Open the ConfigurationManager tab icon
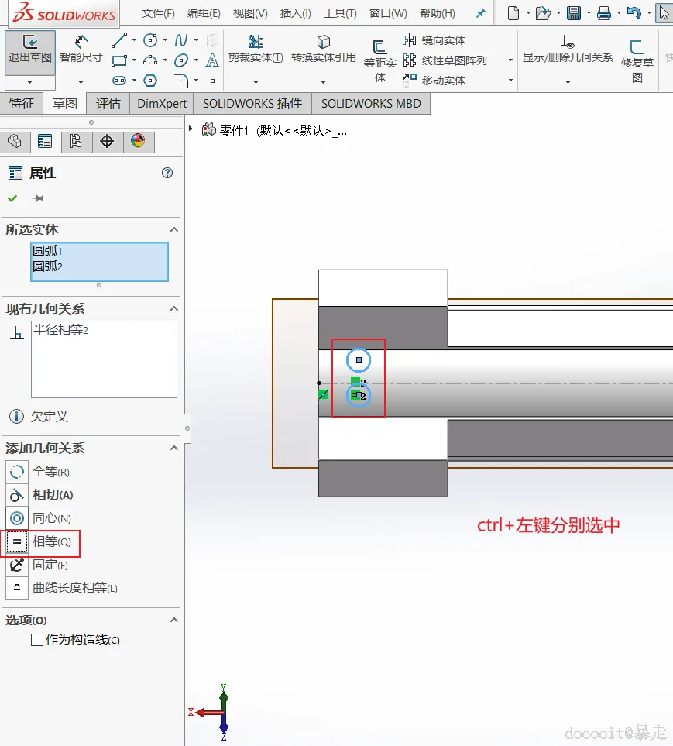This screenshot has width=673, height=746. point(76,141)
